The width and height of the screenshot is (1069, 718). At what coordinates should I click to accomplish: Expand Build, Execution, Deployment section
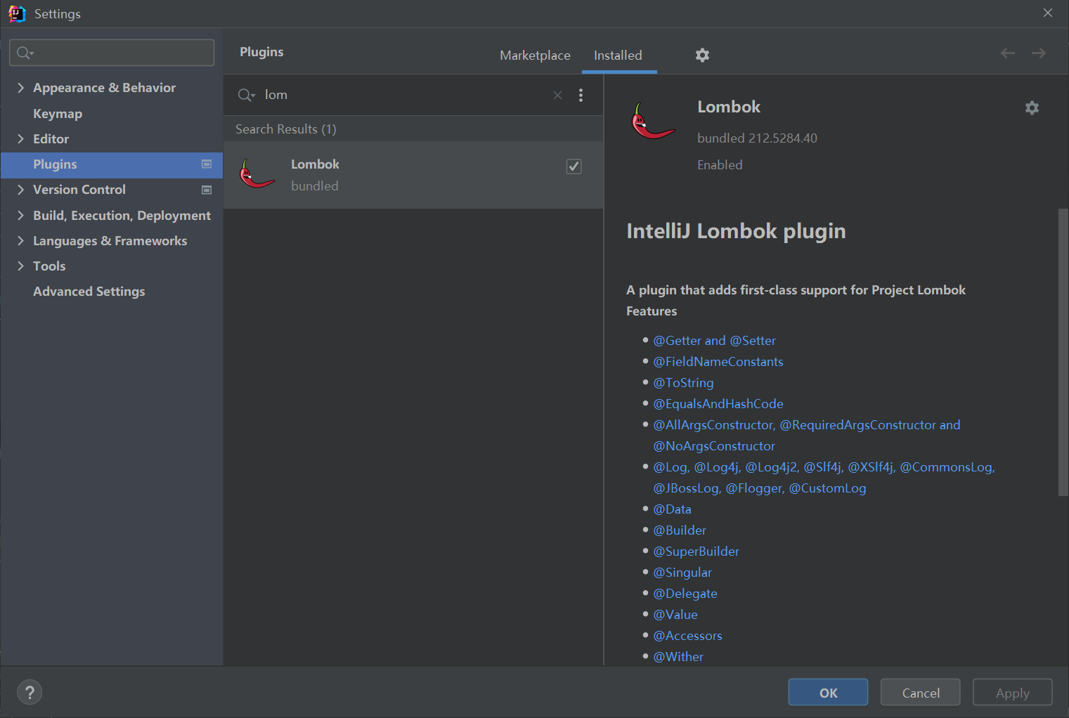(x=20, y=215)
